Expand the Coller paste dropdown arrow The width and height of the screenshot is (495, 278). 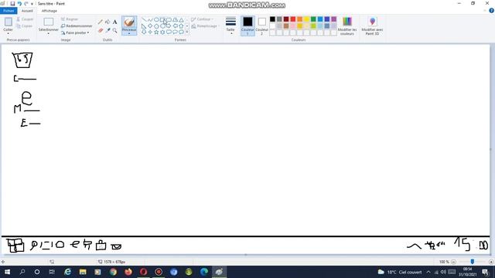click(9, 33)
